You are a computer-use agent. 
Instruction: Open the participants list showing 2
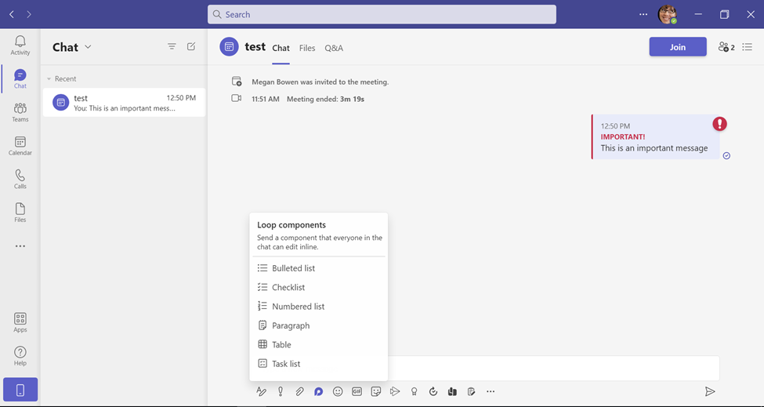pos(726,47)
